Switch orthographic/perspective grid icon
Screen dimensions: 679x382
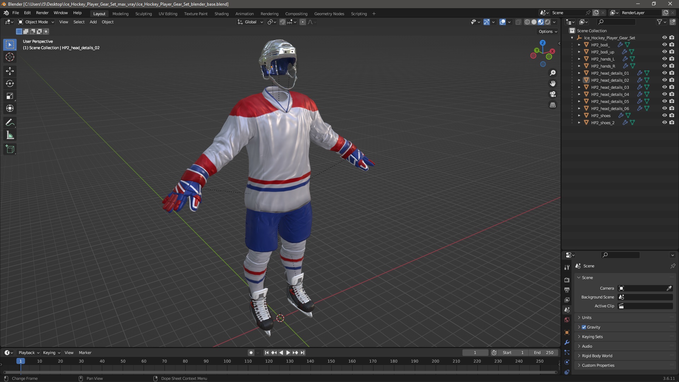[x=553, y=105]
